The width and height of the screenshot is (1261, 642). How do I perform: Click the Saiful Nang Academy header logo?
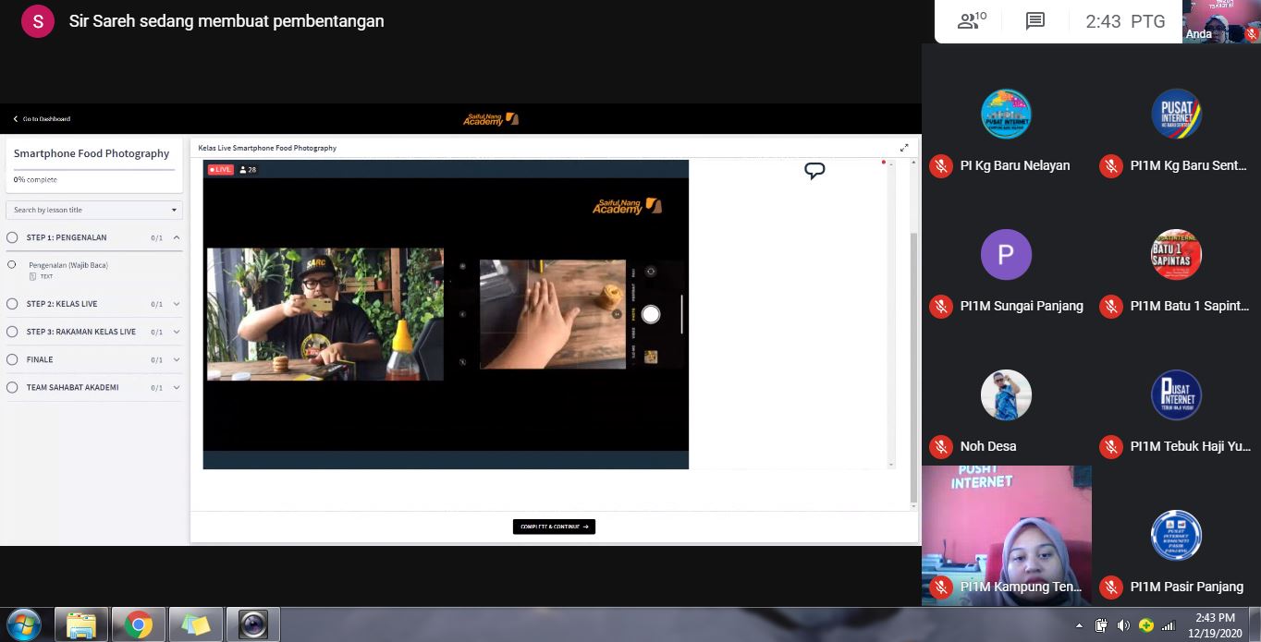coord(491,119)
